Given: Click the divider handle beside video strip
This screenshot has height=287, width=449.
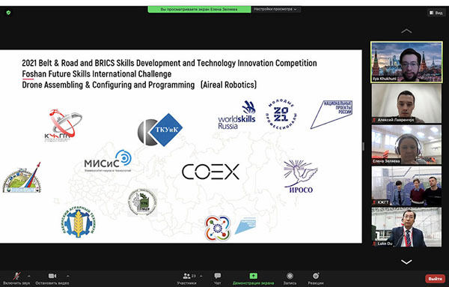Looking at the screenshot, I should 364,147.
